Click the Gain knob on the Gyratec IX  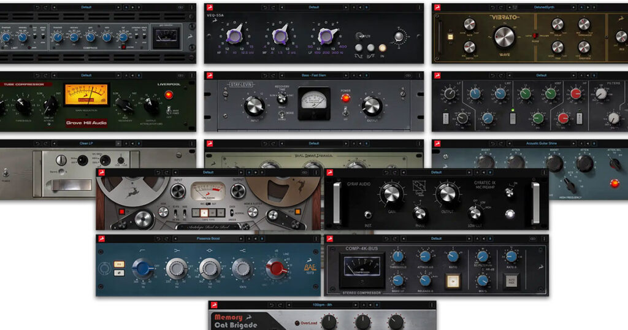[x=392, y=194]
